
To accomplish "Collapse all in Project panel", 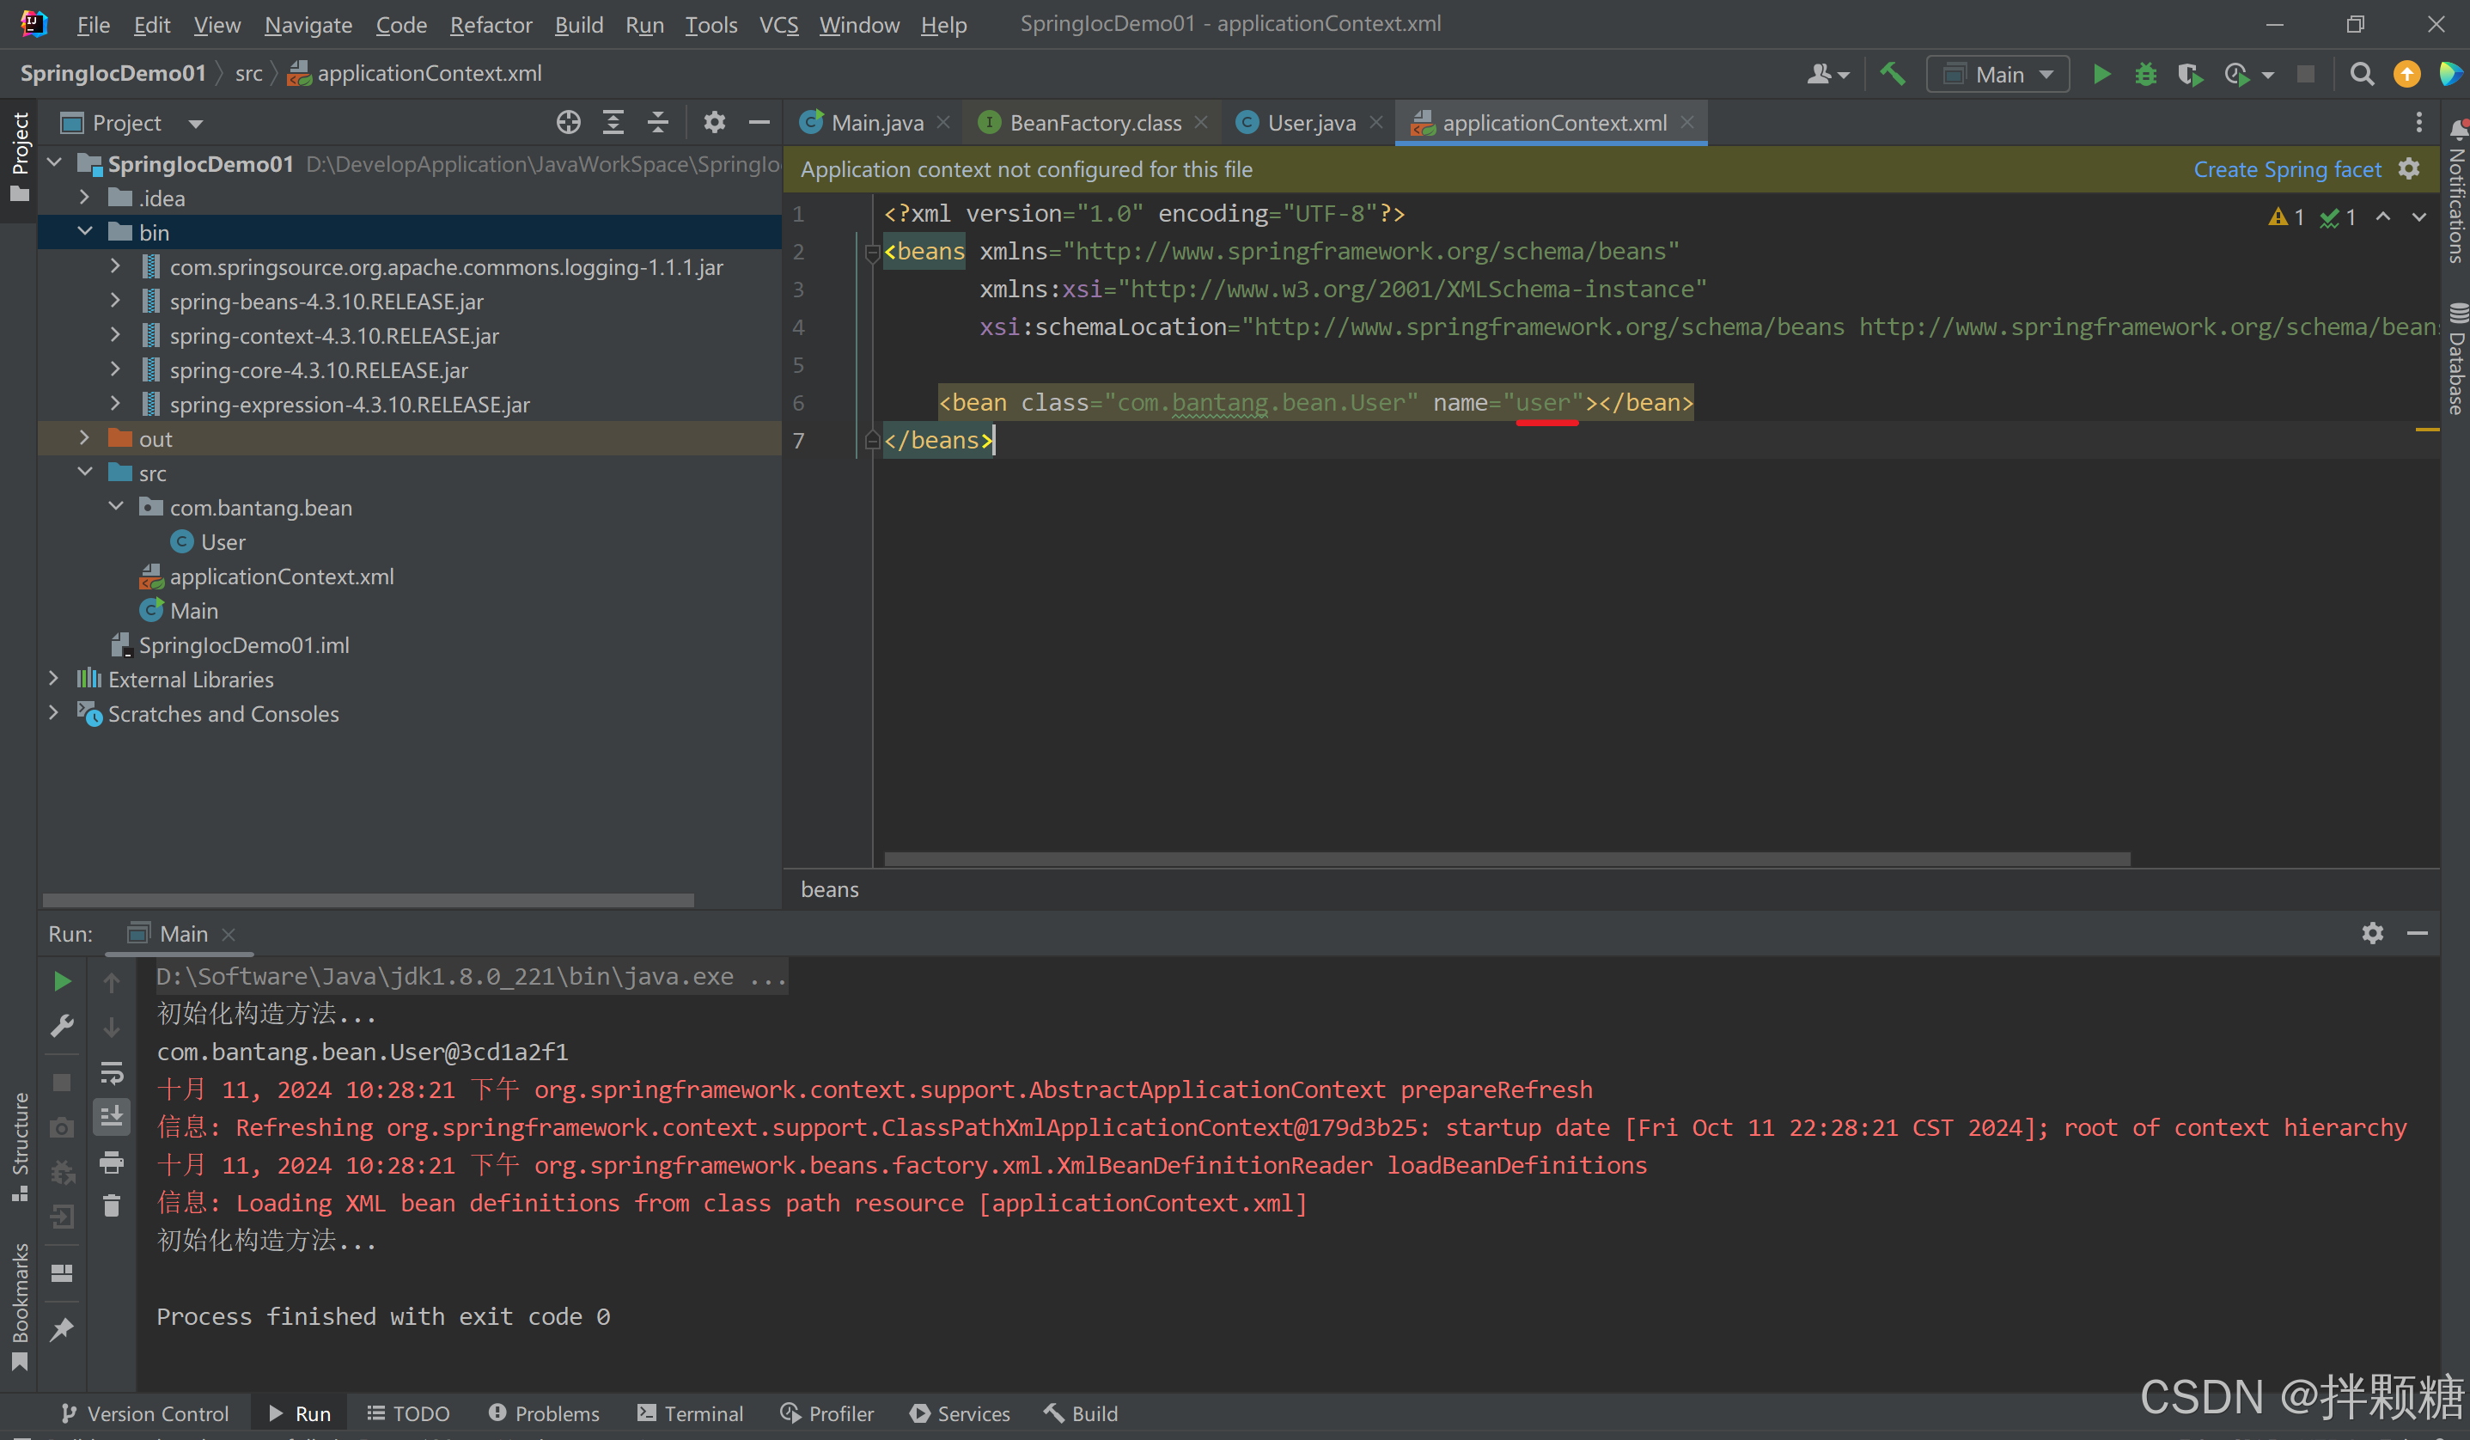I will coord(658,123).
